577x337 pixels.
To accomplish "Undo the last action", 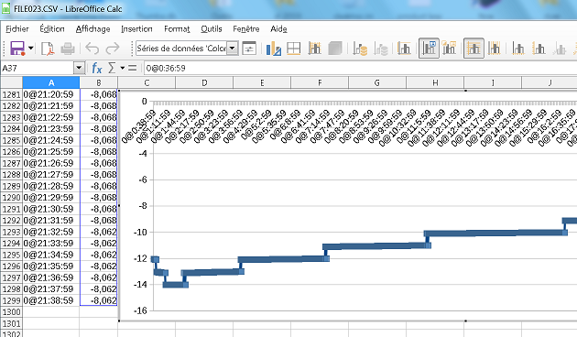I will (92, 49).
